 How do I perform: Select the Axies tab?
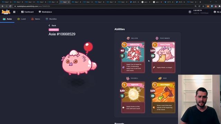[x=7, y=19]
